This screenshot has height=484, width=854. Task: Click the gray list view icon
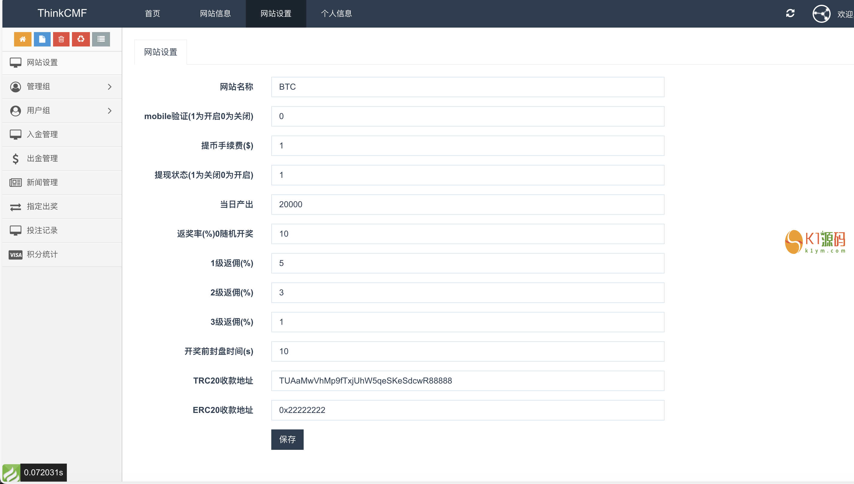(x=101, y=39)
